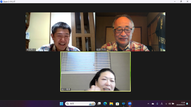Click the Windows Start button

pos(61,104)
